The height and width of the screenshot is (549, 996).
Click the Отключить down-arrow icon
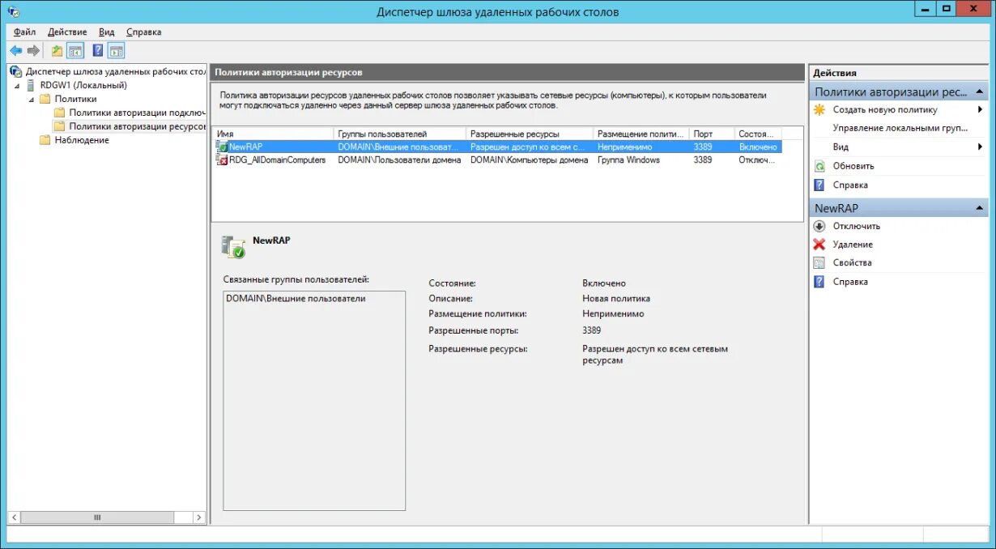coord(819,226)
